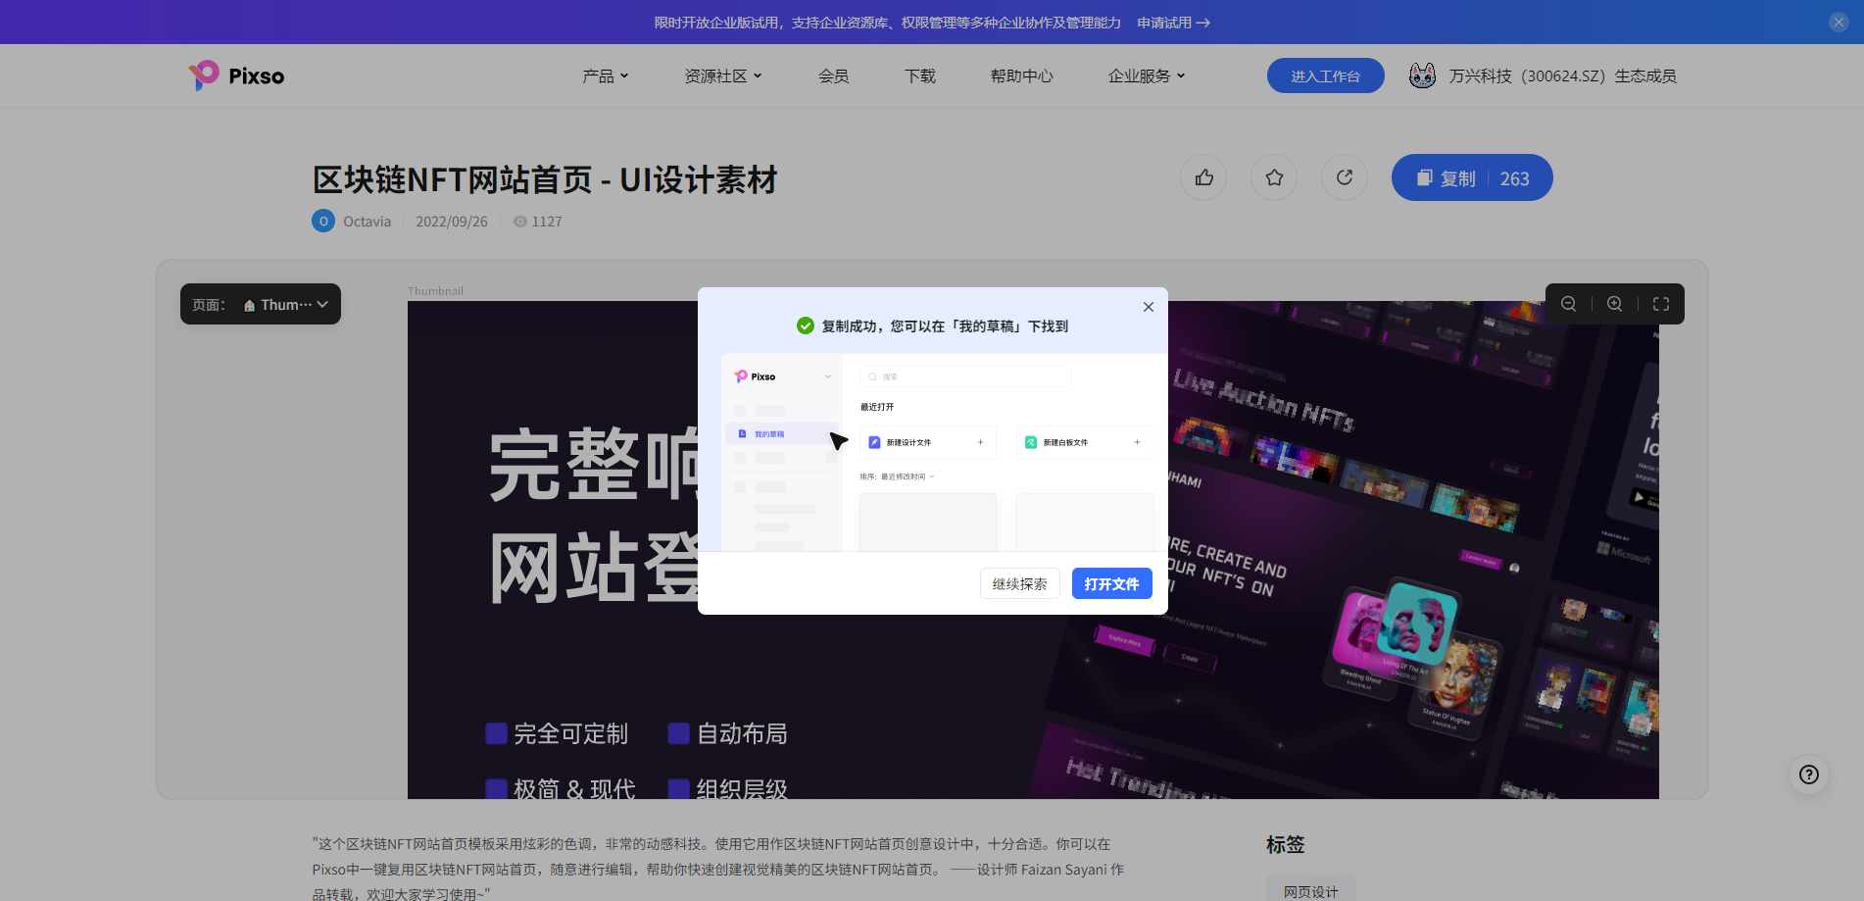1864x901 pixels.
Task: Click the dialog preview illustration image
Action: [x=933, y=452]
